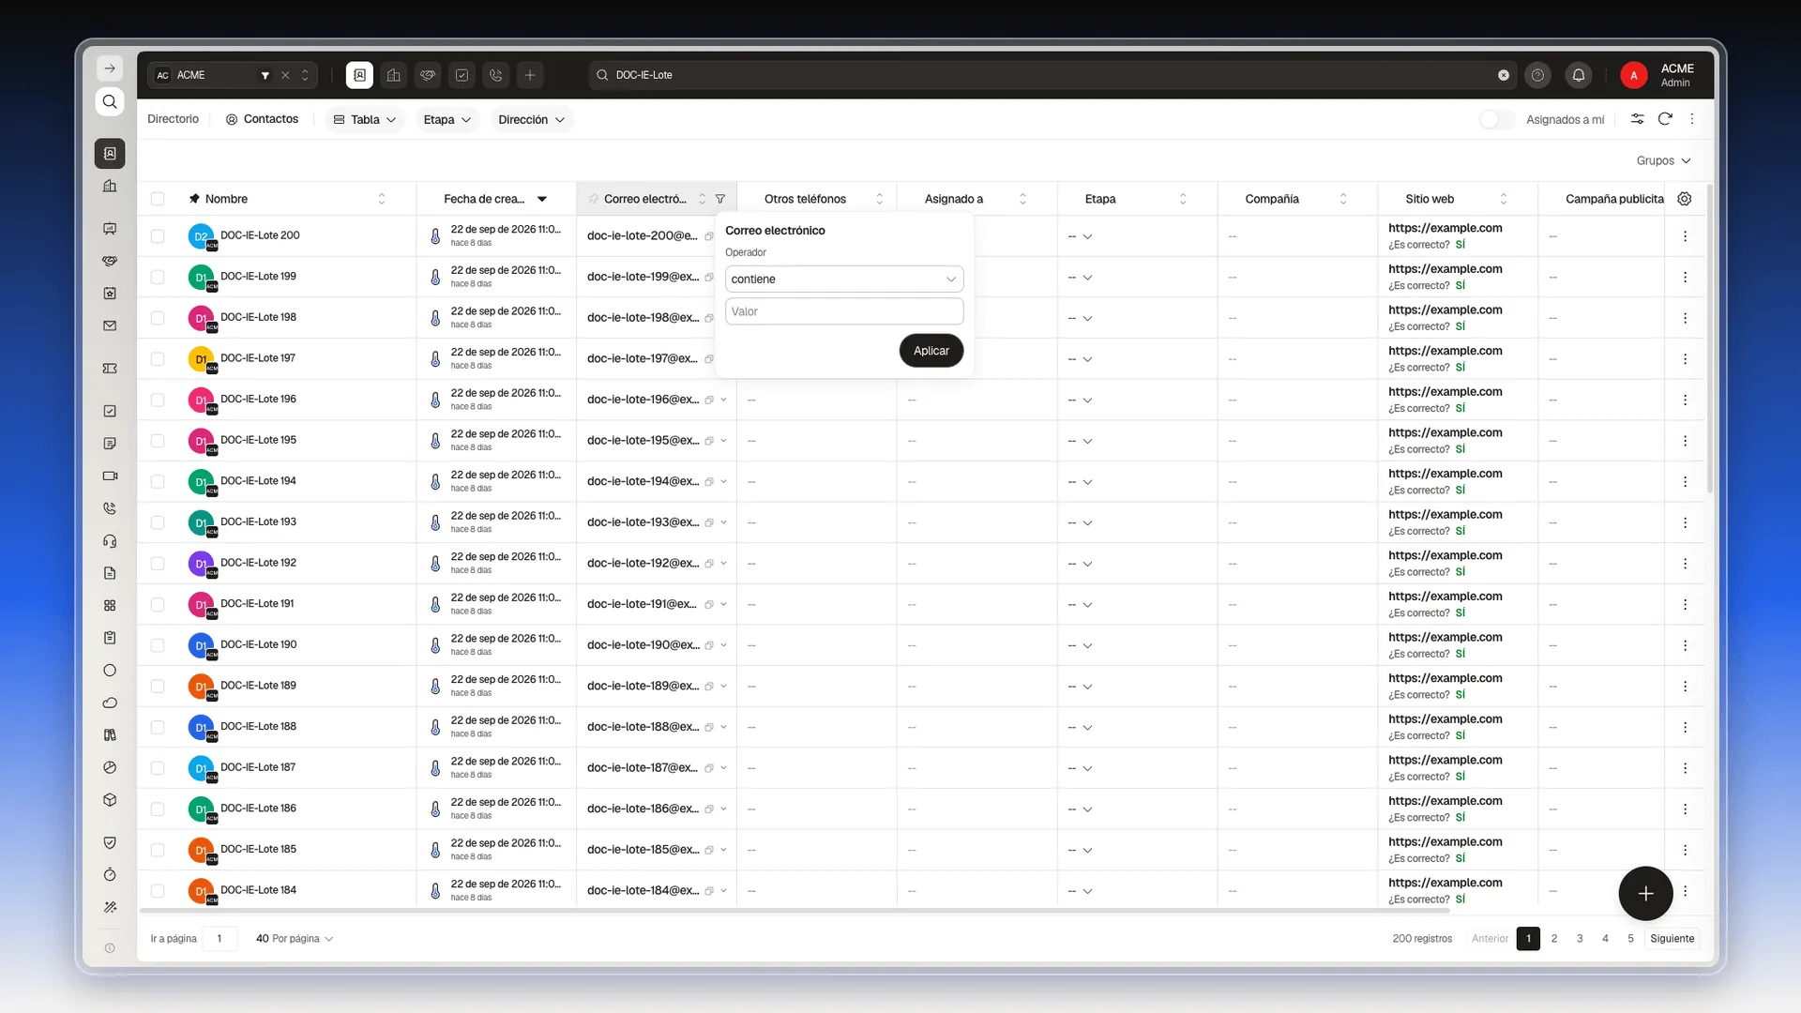Clear the DOC-IE-Lote search text
The width and height of the screenshot is (1801, 1013).
tap(1504, 75)
